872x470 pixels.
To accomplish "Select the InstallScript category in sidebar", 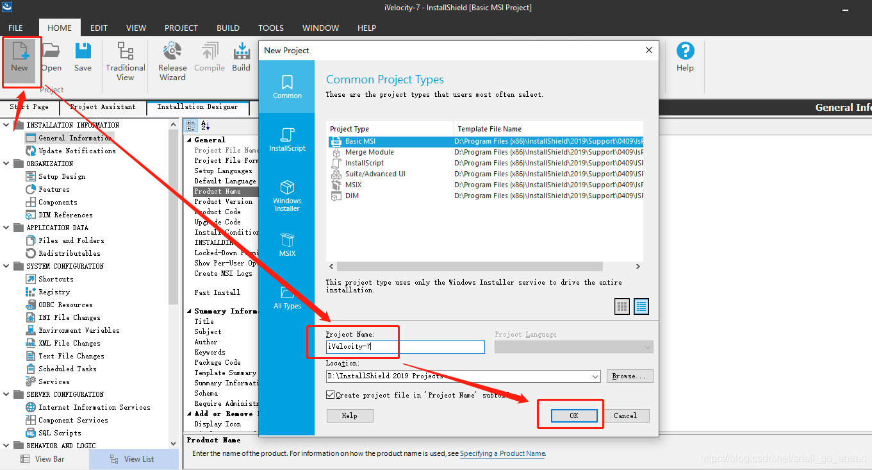I will [x=287, y=139].
